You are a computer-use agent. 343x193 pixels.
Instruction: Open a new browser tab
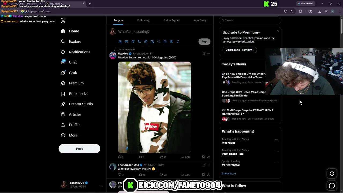click(90, 3)
